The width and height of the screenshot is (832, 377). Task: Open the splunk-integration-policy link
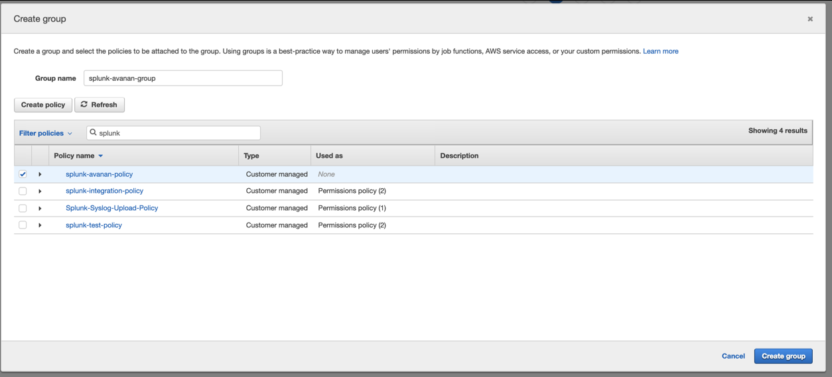point(104,191)
